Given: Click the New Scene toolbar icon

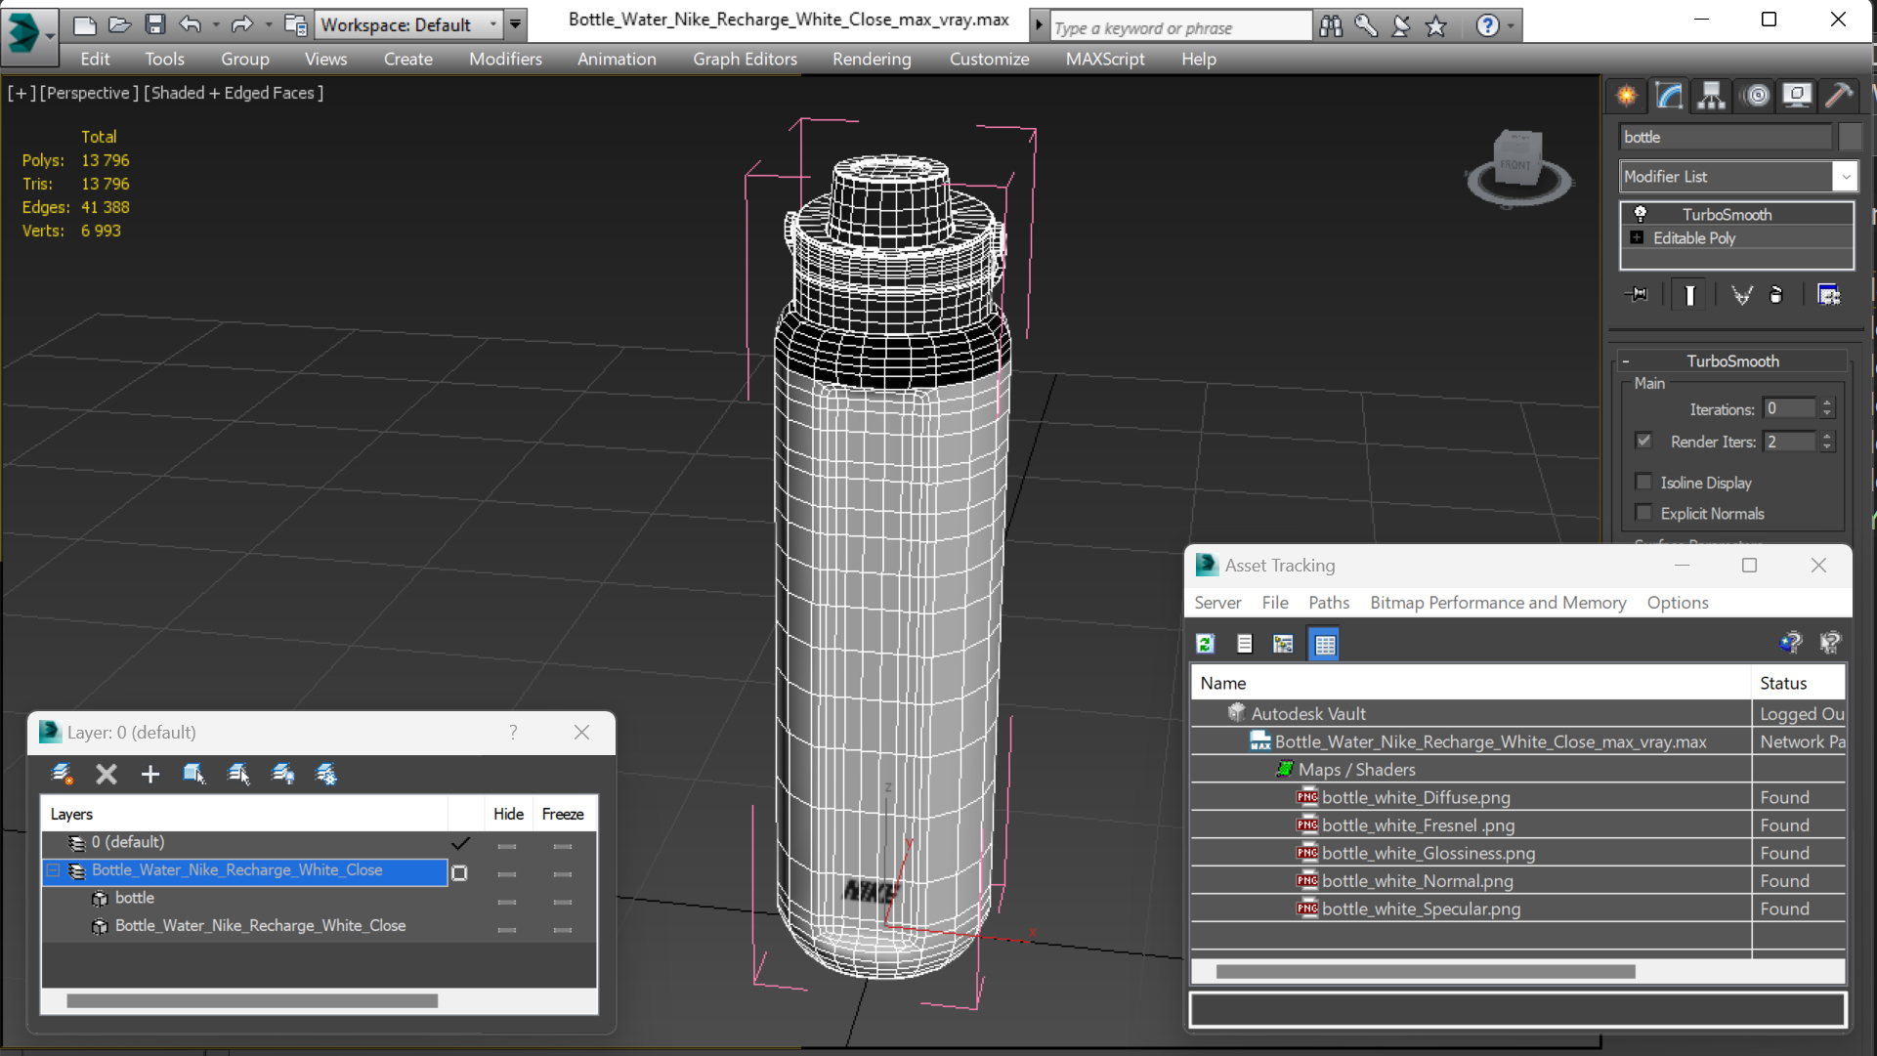Looking at the screenshot, I should click(x=85, y=24).
